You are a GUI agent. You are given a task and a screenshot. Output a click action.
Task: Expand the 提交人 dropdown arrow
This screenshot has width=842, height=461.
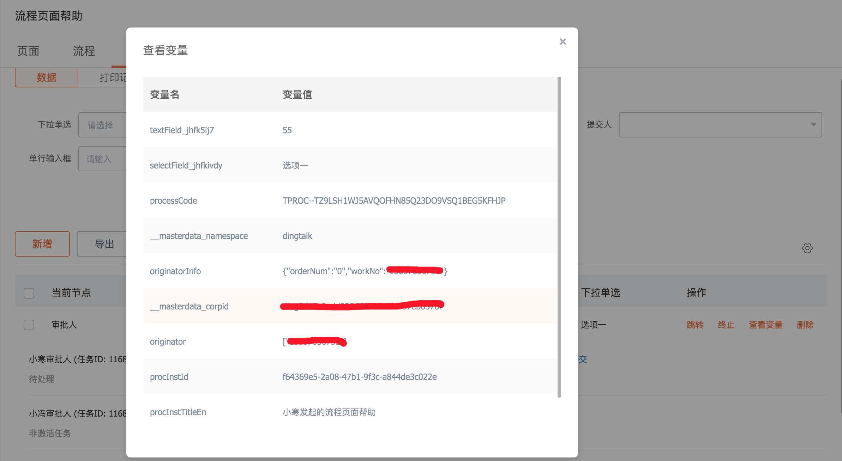813,125
